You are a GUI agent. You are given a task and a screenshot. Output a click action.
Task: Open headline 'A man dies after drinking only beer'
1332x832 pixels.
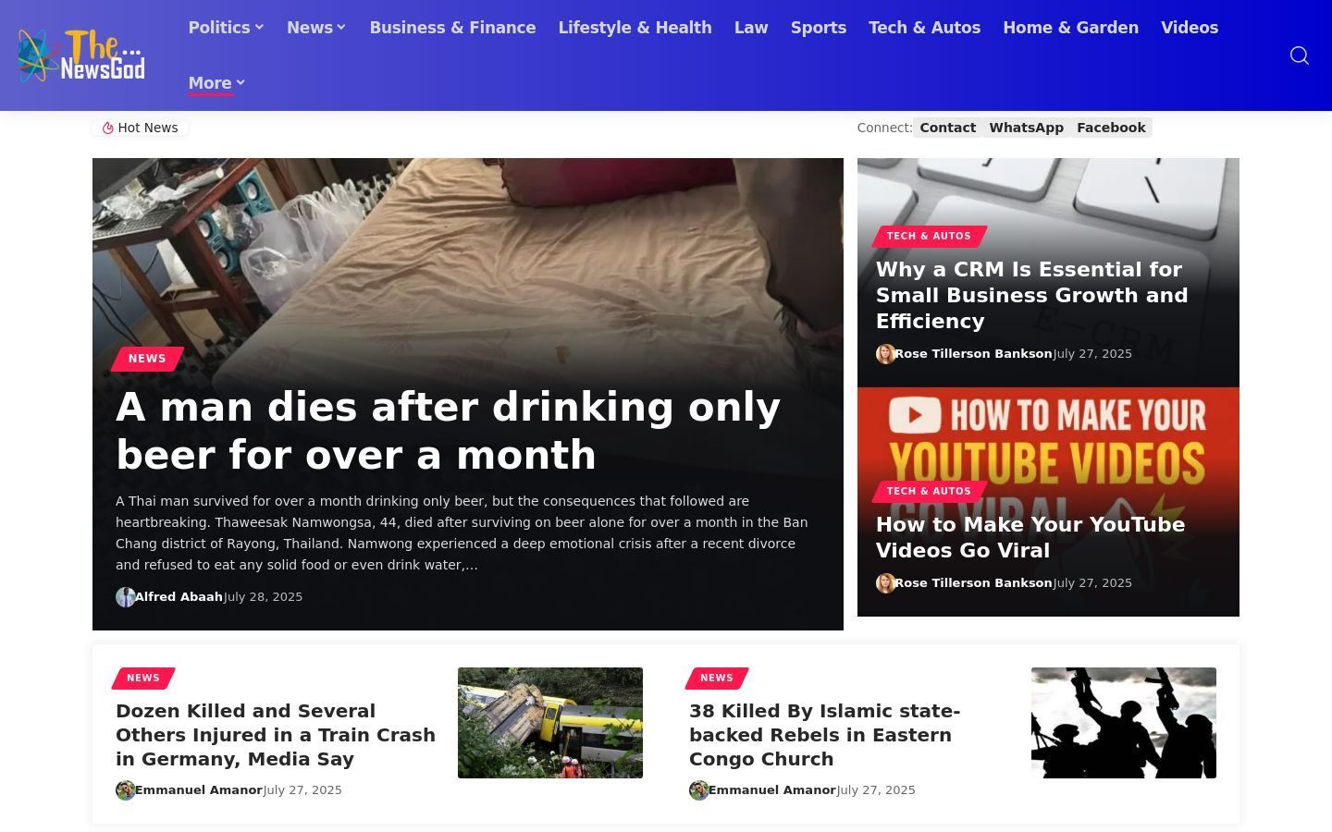pyautogui.click(x=449, y=431)
